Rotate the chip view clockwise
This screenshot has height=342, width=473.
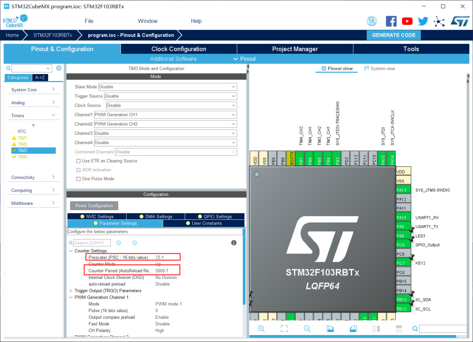click(x=330, y=328)
